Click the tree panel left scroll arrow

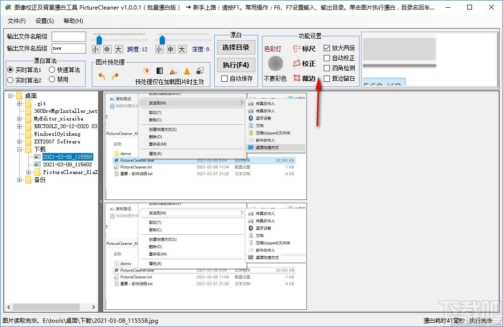tap(9, 307)
